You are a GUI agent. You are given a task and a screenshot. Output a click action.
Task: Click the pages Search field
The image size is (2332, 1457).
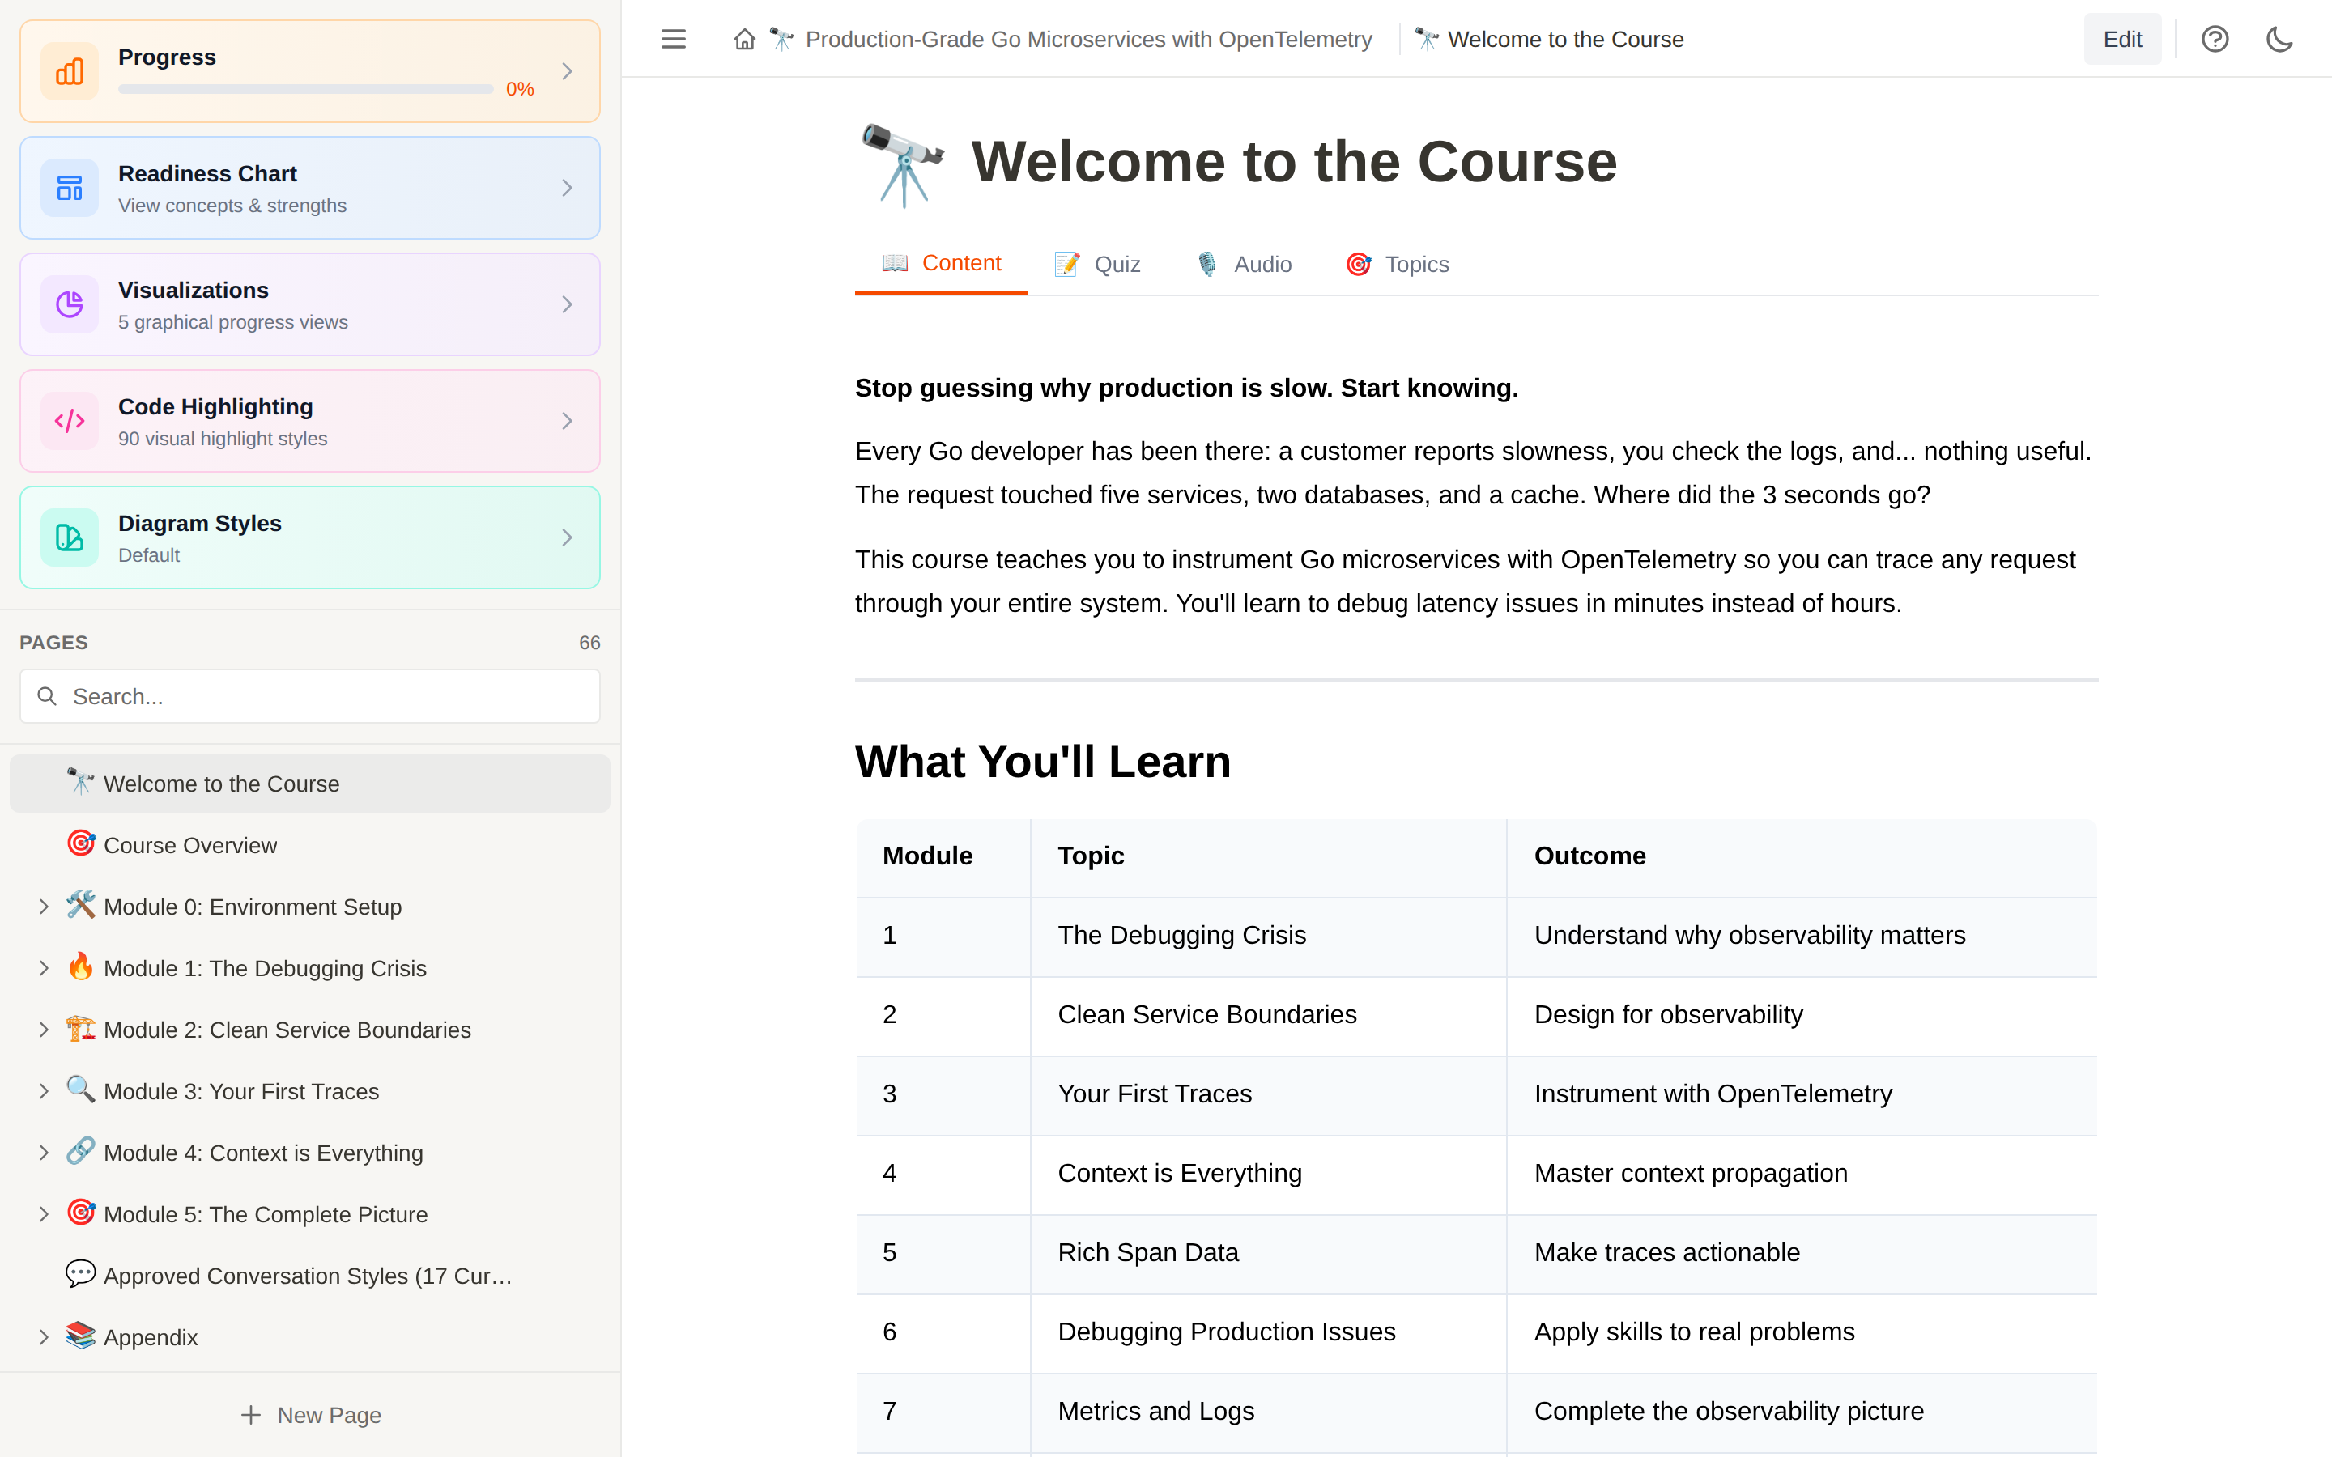(x=309, y=696)
